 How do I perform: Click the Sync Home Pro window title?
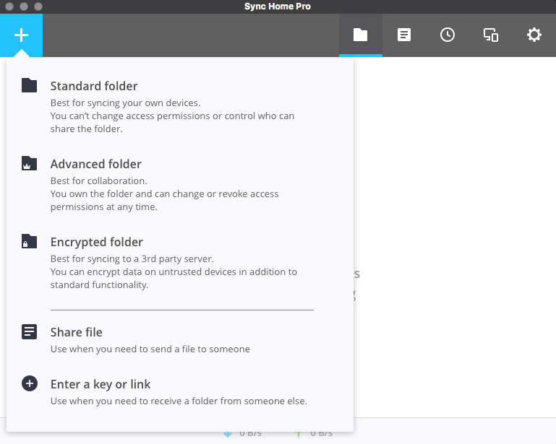(x=278, y=6)
